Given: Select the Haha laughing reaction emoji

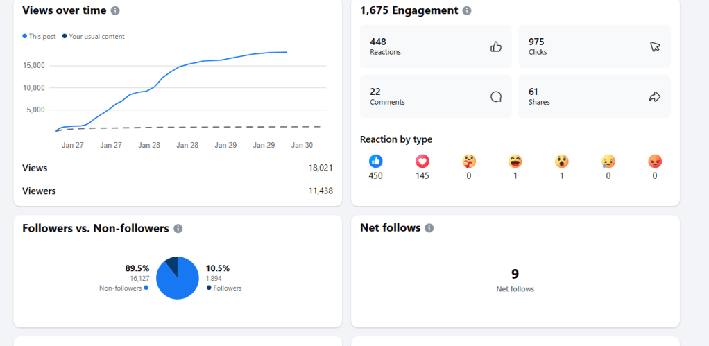Looking at the screenshot, I should pos(515,161).
